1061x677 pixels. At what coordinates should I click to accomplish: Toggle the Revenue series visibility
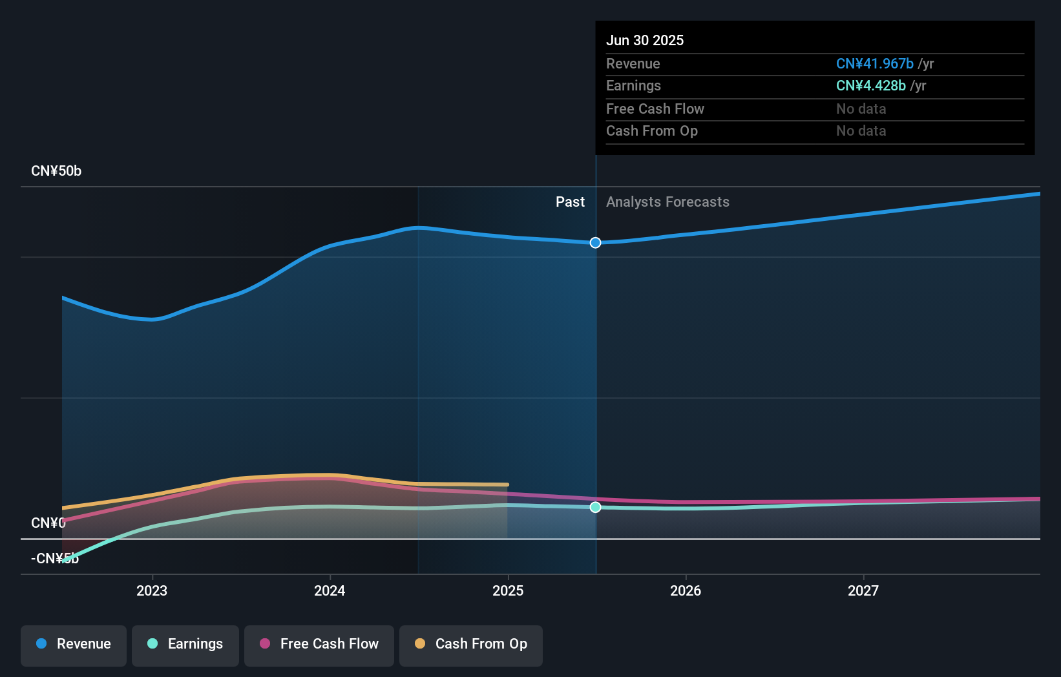point(73,645)
